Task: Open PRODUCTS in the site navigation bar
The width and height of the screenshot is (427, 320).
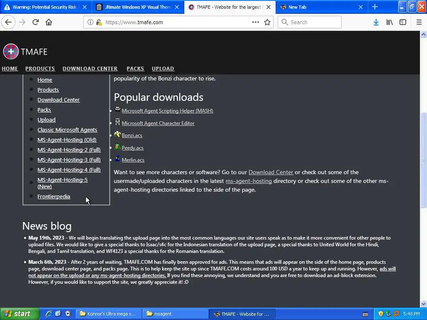Action: pos(40,69)
